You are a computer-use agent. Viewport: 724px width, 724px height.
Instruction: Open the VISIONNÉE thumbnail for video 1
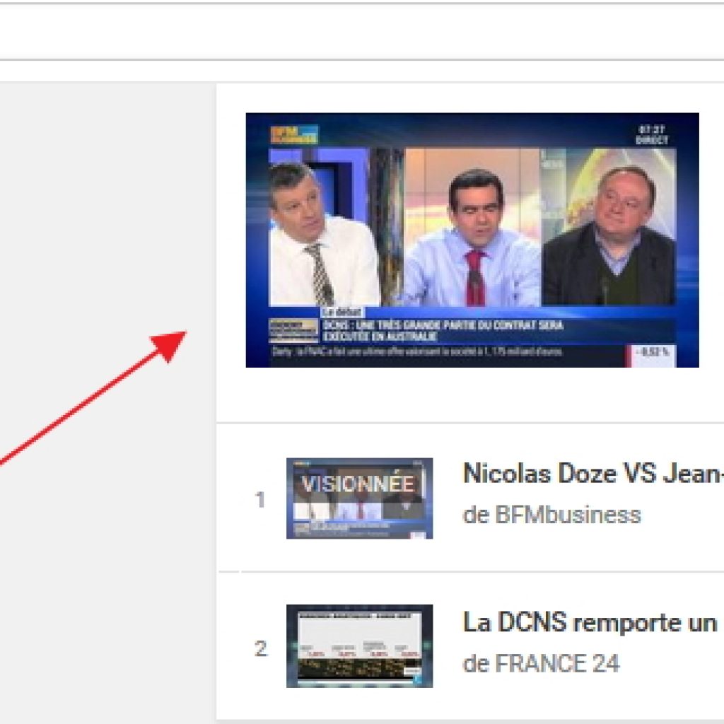tap(359, 498)
